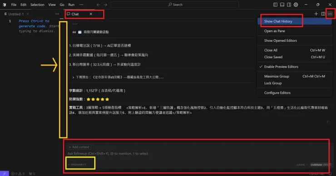
Task: Click the remote window status bar icon
Action: coord(4,173)
